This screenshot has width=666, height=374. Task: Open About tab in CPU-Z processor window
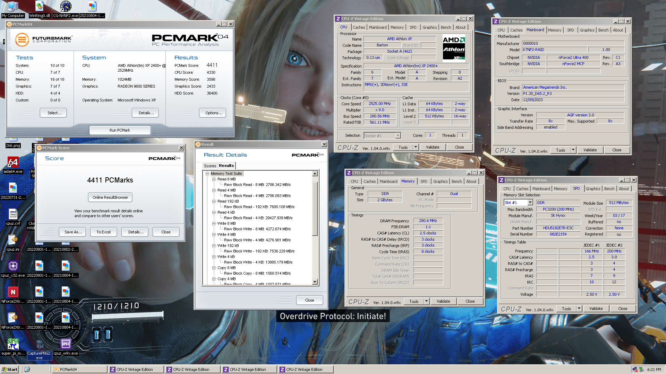pyautogui.click(x=460, y=27)
